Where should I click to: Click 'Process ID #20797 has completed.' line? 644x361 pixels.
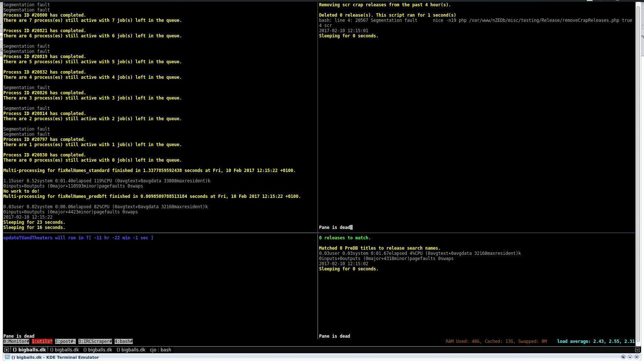click(45, 139)
